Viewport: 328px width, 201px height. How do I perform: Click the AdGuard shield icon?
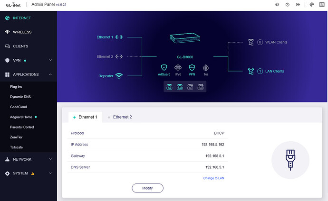click(x=164, y=67)
